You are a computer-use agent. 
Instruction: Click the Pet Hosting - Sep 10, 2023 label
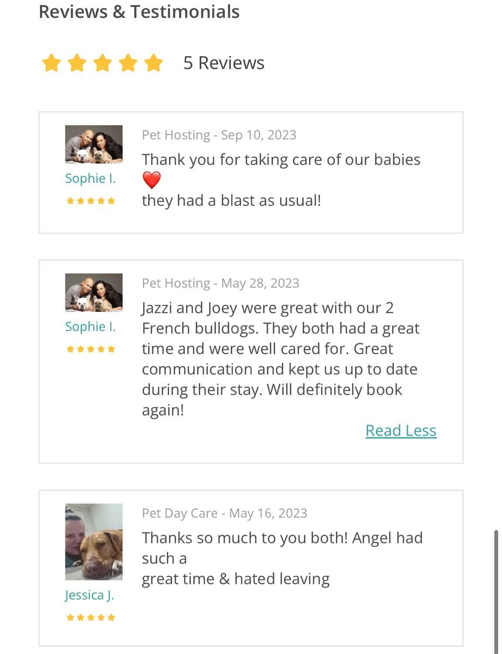click(219, 135)
